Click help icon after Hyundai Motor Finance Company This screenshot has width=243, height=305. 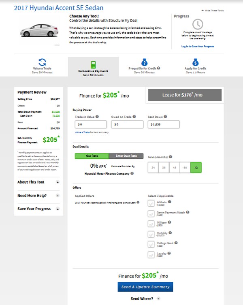(x=132, y=173)
